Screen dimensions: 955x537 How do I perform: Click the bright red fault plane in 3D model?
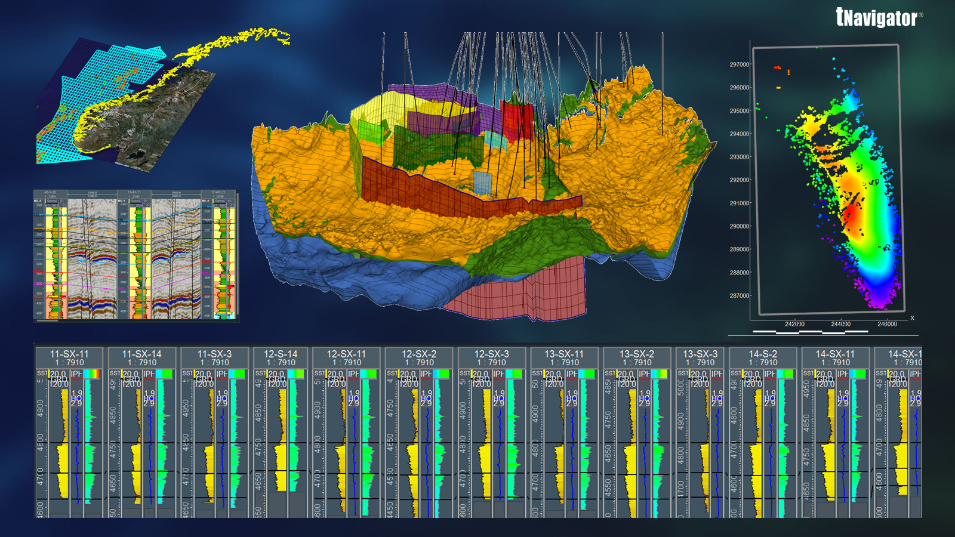pos(516,119)
